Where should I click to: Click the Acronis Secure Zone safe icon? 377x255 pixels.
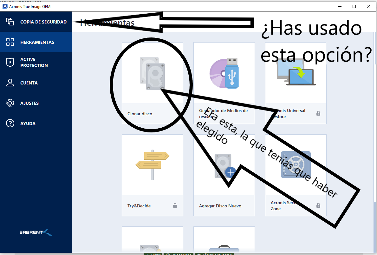296,165
